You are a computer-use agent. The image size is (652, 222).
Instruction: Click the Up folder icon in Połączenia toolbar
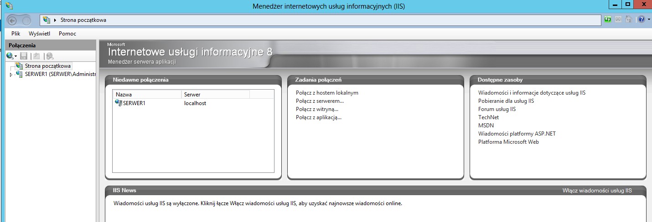pyautogui.click(x=36, y=56)
